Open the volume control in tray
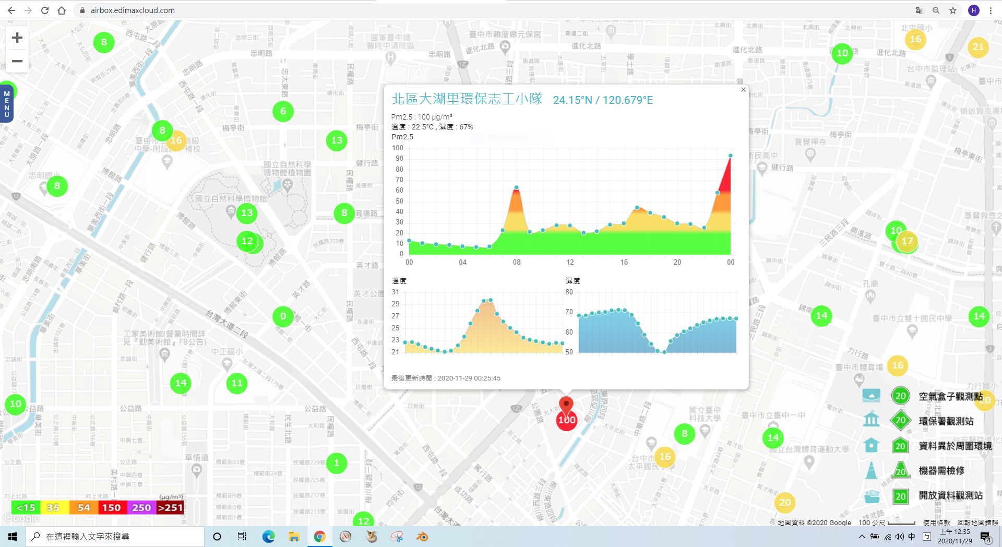Viewport: 1002px width, 547px height. (900, 537)
